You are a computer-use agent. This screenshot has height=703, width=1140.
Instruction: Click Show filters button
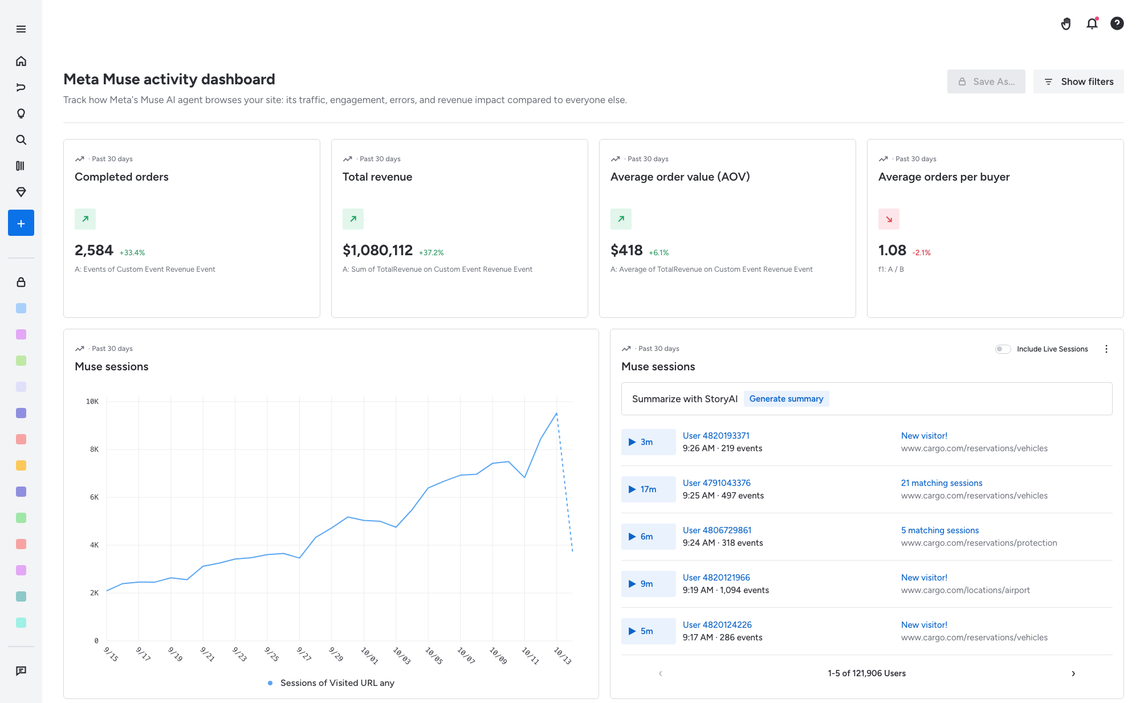1078,81
